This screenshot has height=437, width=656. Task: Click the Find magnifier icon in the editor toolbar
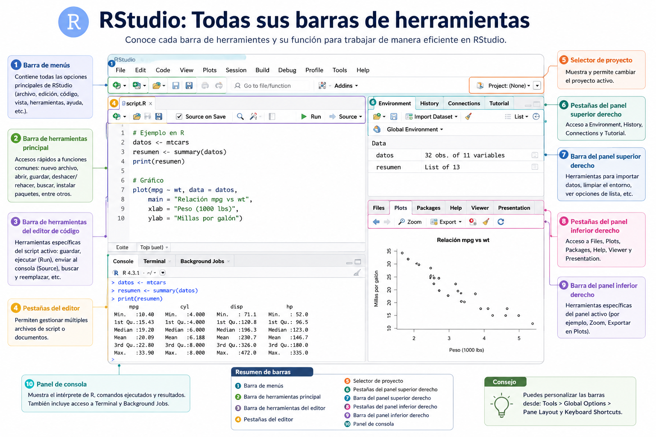[240, 117]
